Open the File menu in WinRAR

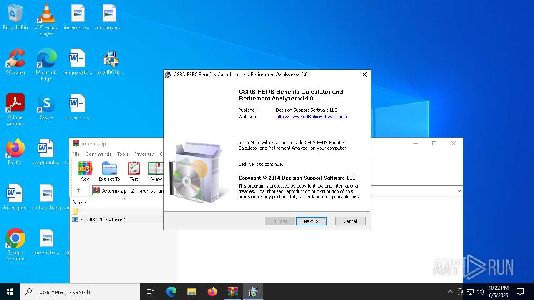pyautogui.click(x=76, y=154)
